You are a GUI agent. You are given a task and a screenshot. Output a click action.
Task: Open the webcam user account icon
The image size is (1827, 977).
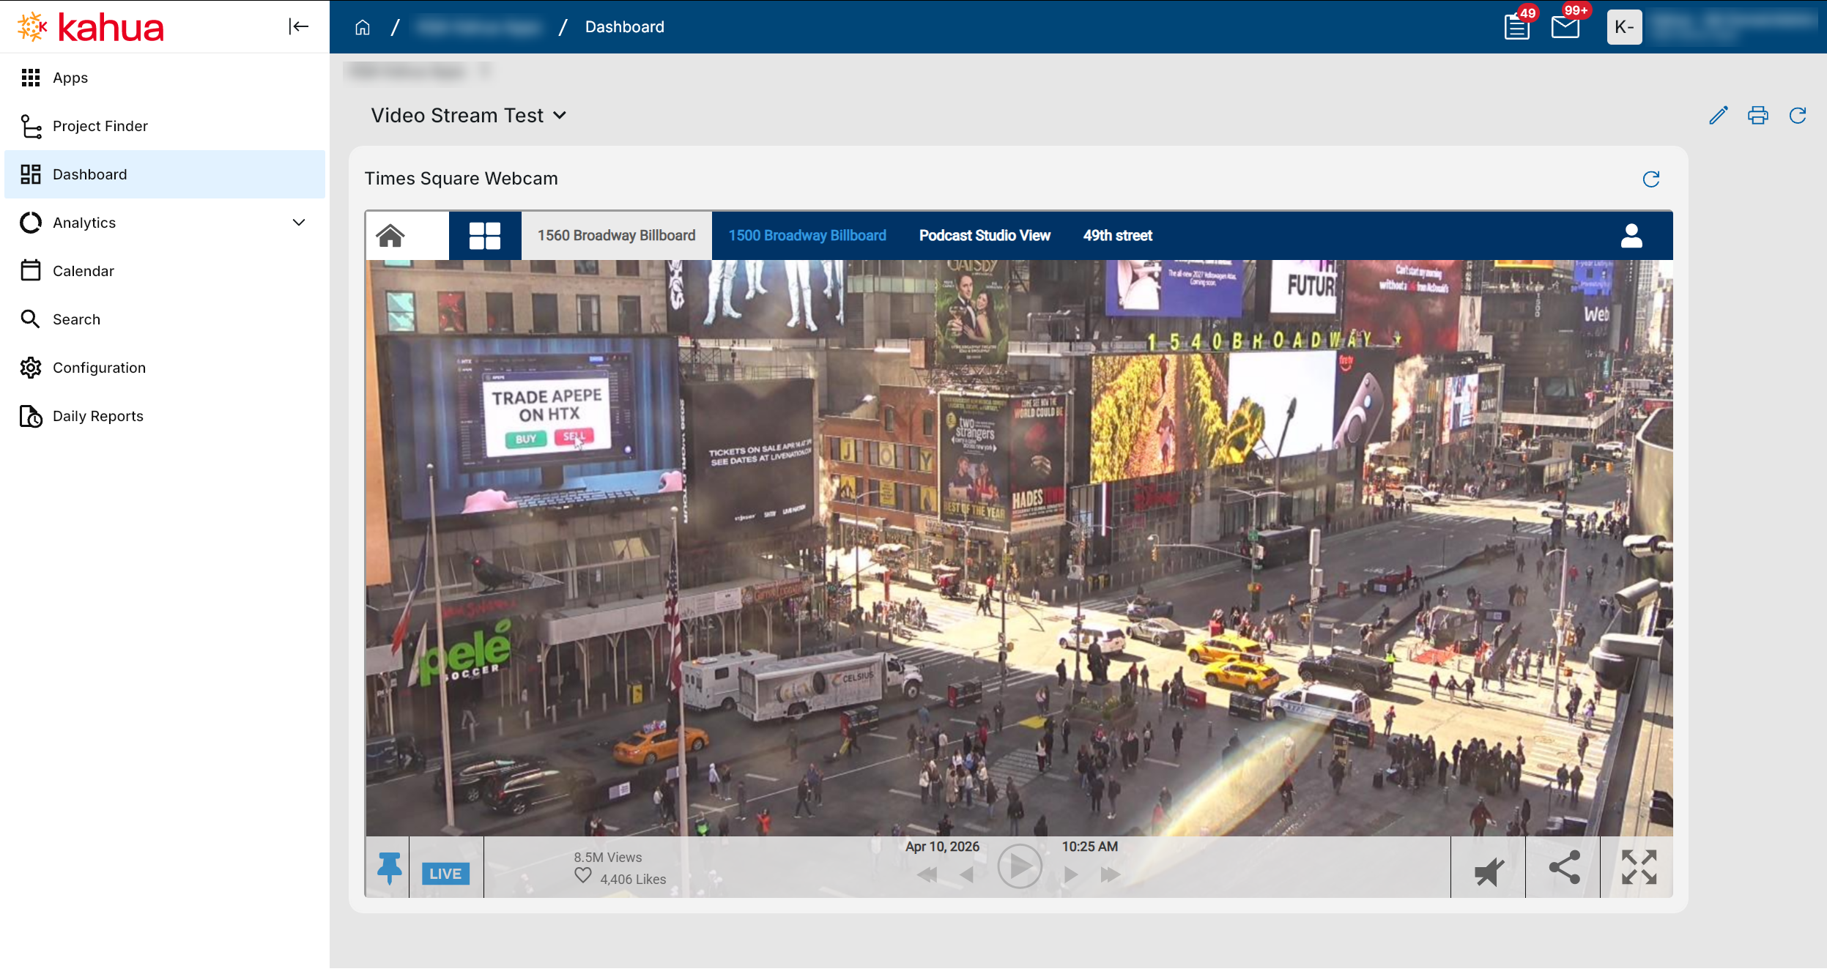point(1631,236)
